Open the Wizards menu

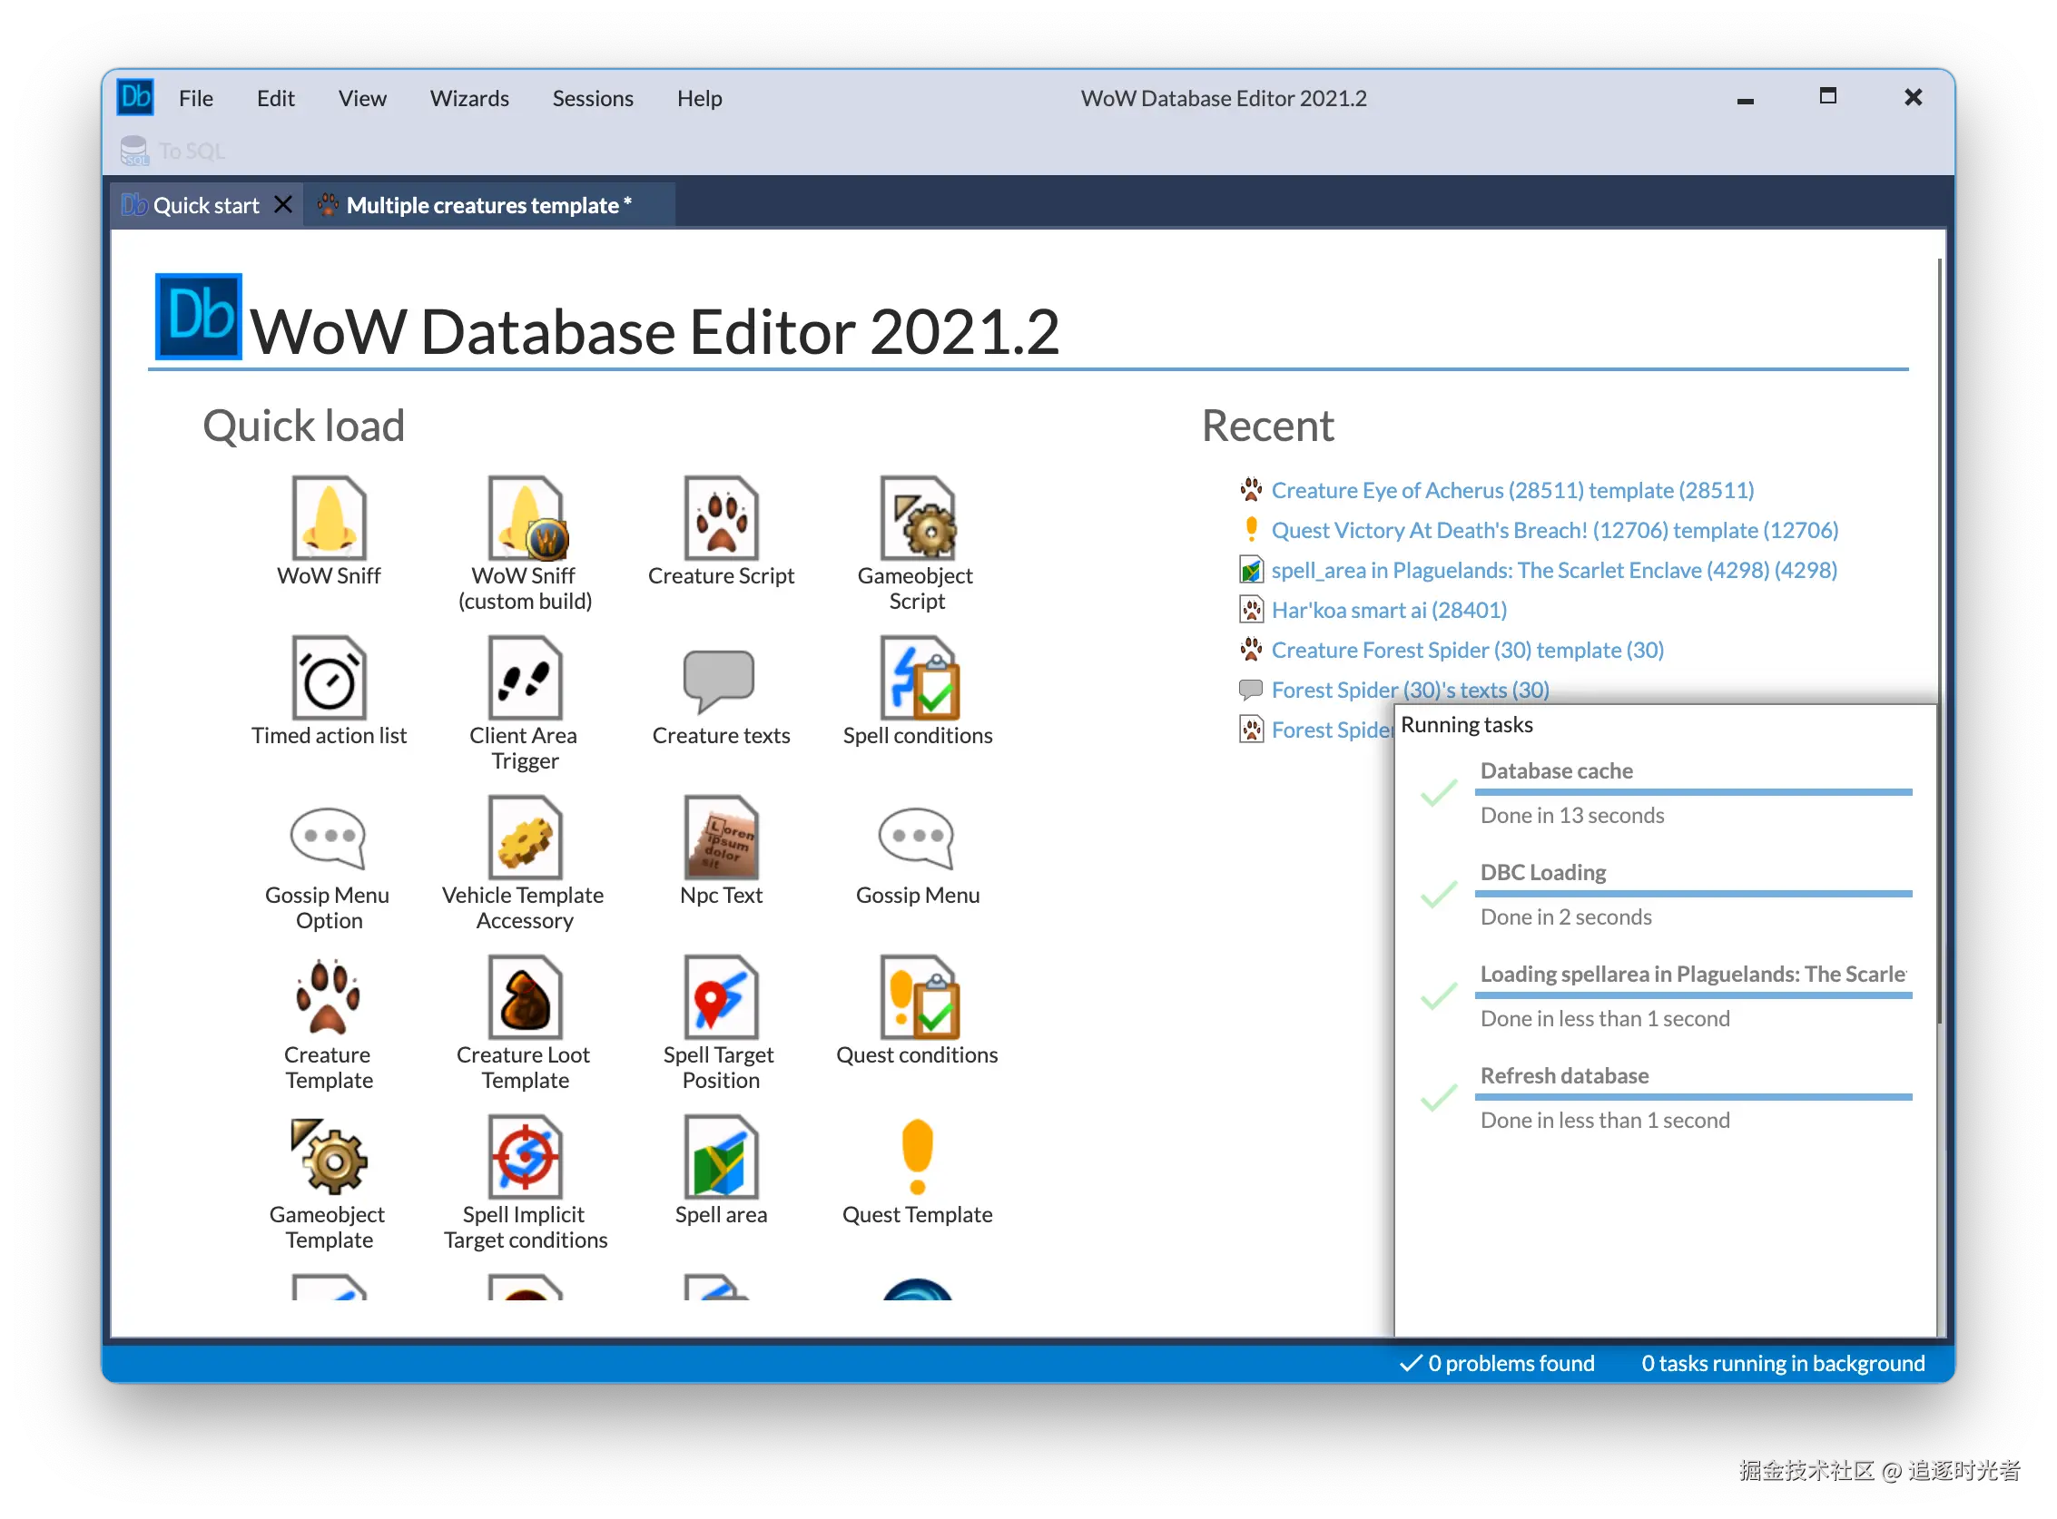pyautogui.click(x=469, y=98)
